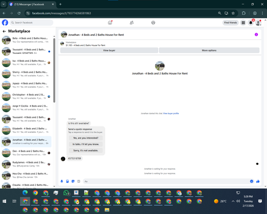Open Dee's conversation in the list
The height and width of the screenshot is (214, 267).
pyautogui.click(x=26, y=153)
